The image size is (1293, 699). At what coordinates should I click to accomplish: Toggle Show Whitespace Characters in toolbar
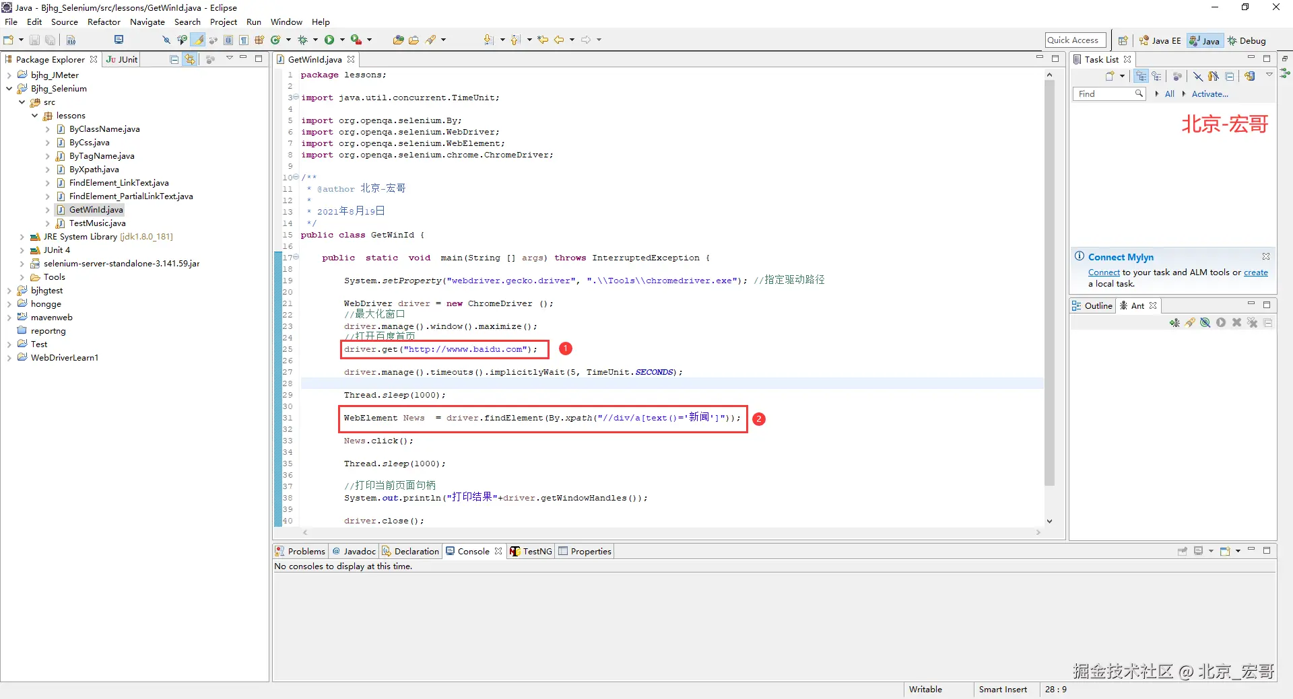point(244,40)
